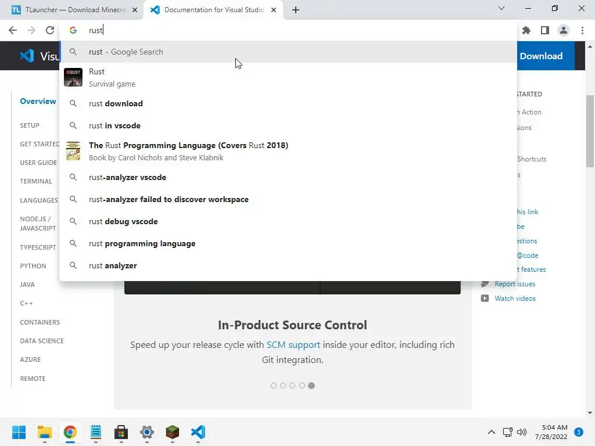Click the Google icon in the address bar
The image size is (595, 446).
coord(73,30)
